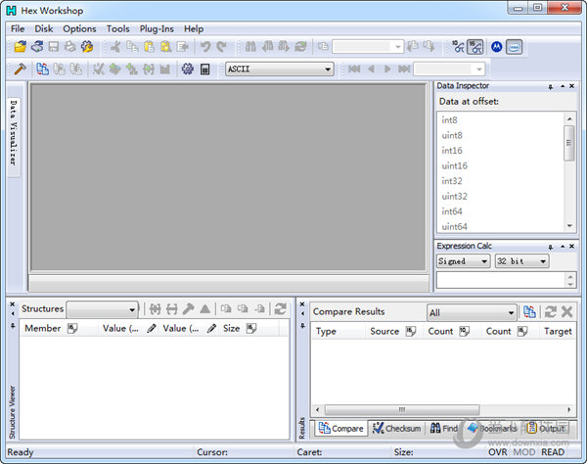Click the Motorola byte order icon
The image size is (587, 464).
[x=496, y=47]
